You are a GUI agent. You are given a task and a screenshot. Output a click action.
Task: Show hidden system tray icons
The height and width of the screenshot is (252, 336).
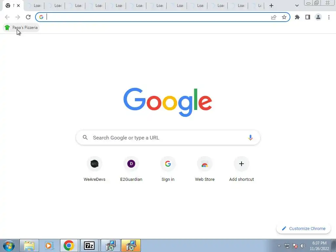point(279,246)
